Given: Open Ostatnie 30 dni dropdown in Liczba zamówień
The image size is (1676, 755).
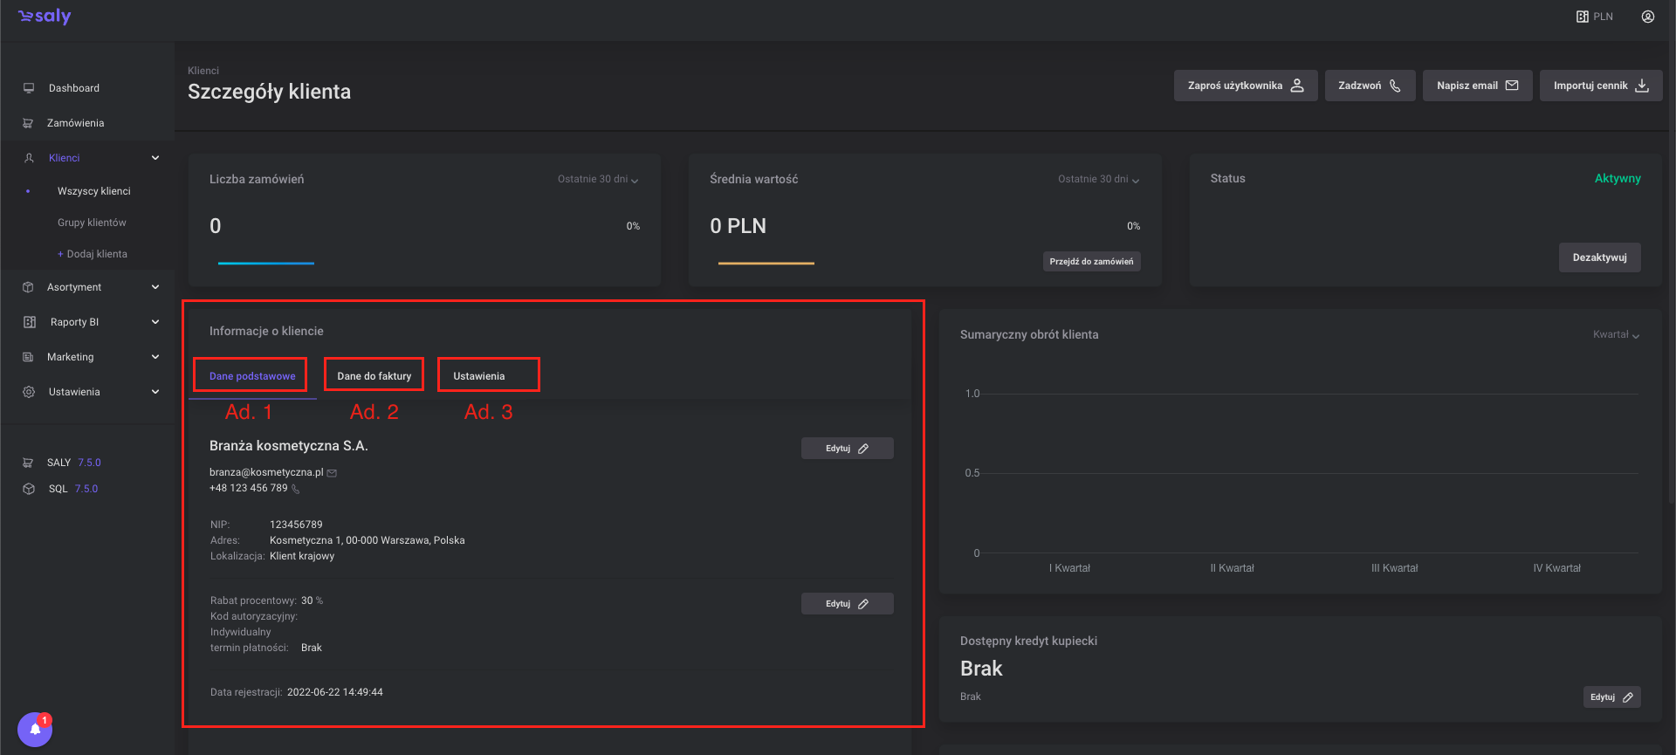Looking at the screenshot, I should coord(598,179).
